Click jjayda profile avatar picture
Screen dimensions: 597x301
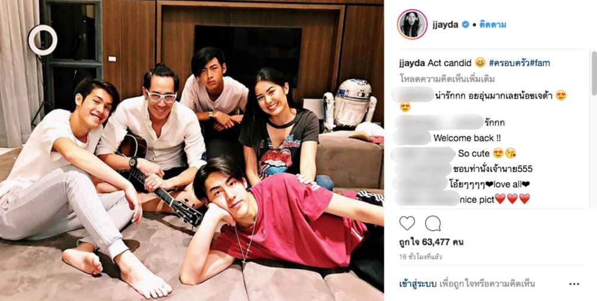(412, 24)
